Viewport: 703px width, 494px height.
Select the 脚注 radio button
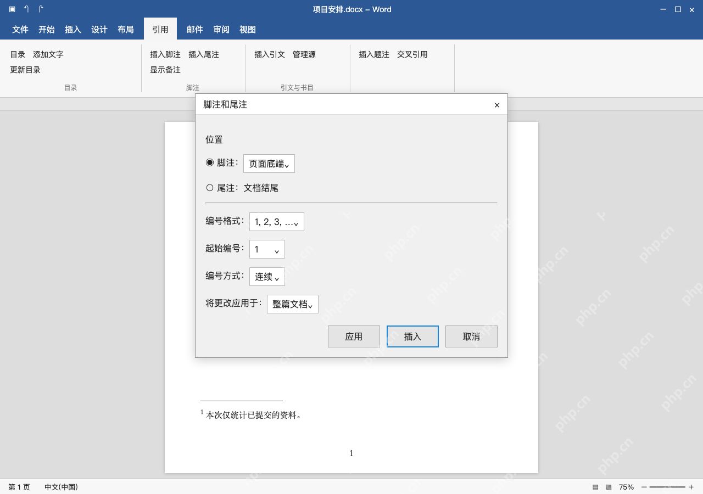210,162
